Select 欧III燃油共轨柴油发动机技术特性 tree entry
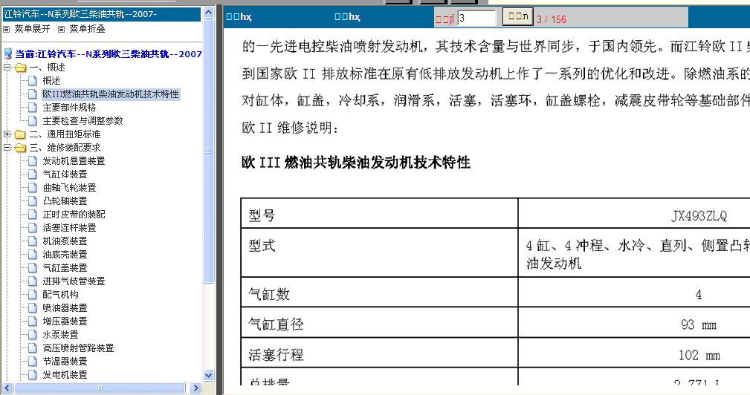 111,94
